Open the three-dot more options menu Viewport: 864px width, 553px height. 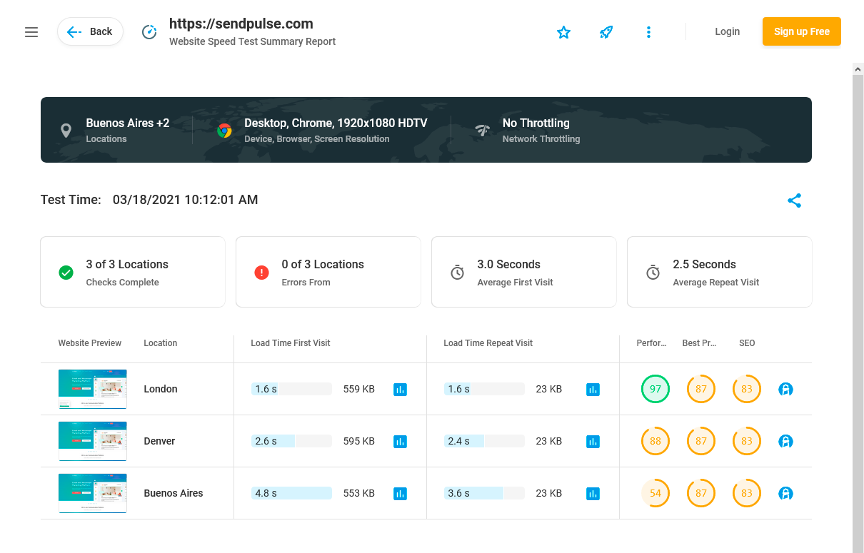648,32
